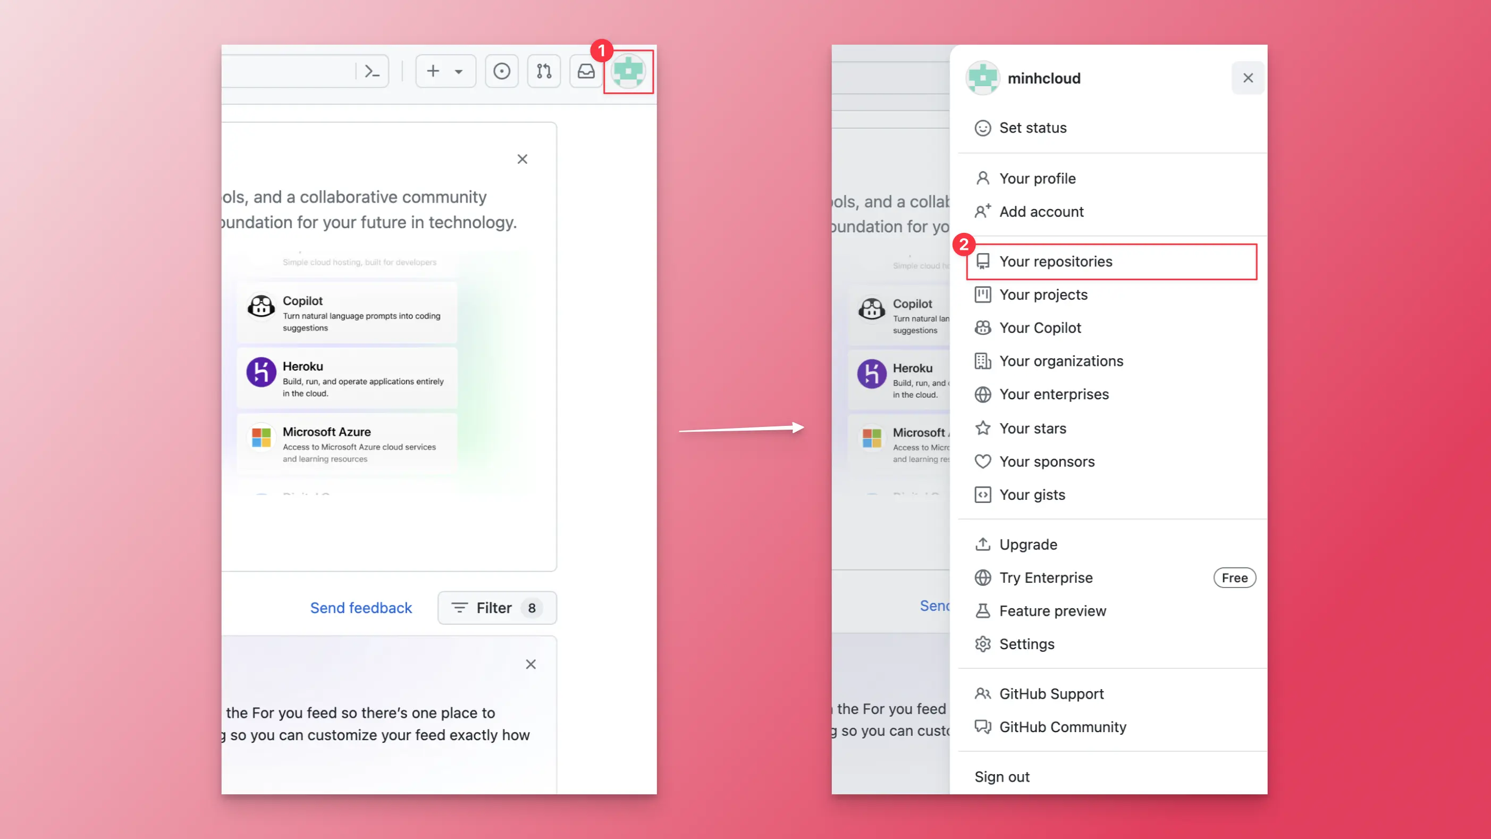Image resolution: width=1491 pixels, height=839 pixels.
Task: Click the Free badge beside Try Enterprise
Action: coord(1235,578)
